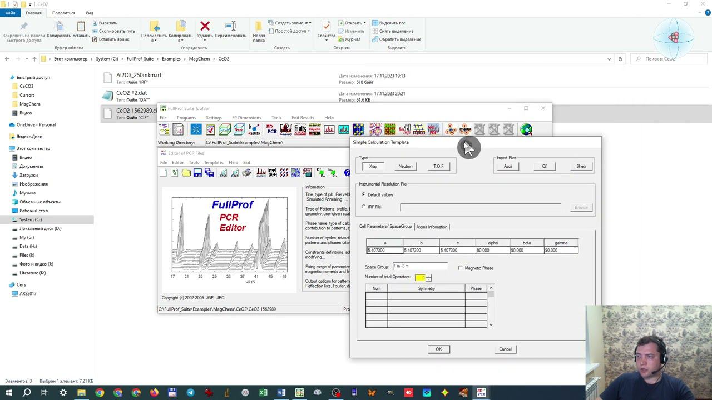Click Space Group input field
The image size is (712, 400).
tap(420, 267)
